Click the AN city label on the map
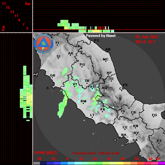 [x=108, y=49]
